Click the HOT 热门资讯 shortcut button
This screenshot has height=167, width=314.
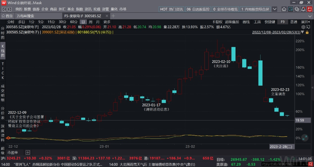pyautogui.click(x=172, y=9)
